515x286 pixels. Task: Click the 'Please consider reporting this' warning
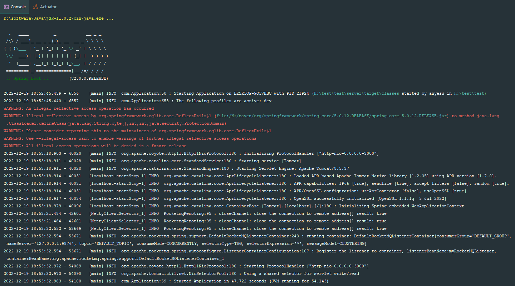pos(137,131)
